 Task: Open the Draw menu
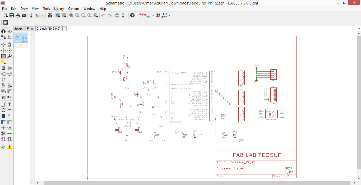click(x=24, y=9)
